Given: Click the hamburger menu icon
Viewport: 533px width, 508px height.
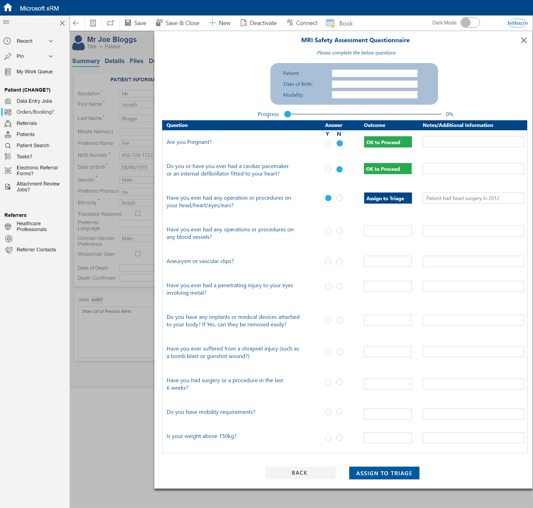Looking at the screenshot, I should click(x=6, y=22).
